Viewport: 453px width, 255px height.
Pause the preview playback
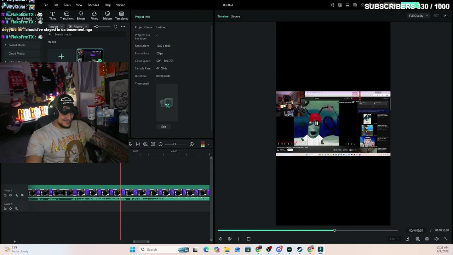pyautogui.click(x=239, y=239)
